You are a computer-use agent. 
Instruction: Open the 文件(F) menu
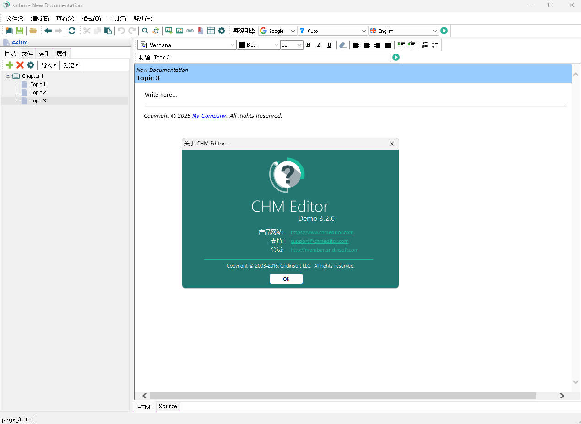(x=15, y=19)
